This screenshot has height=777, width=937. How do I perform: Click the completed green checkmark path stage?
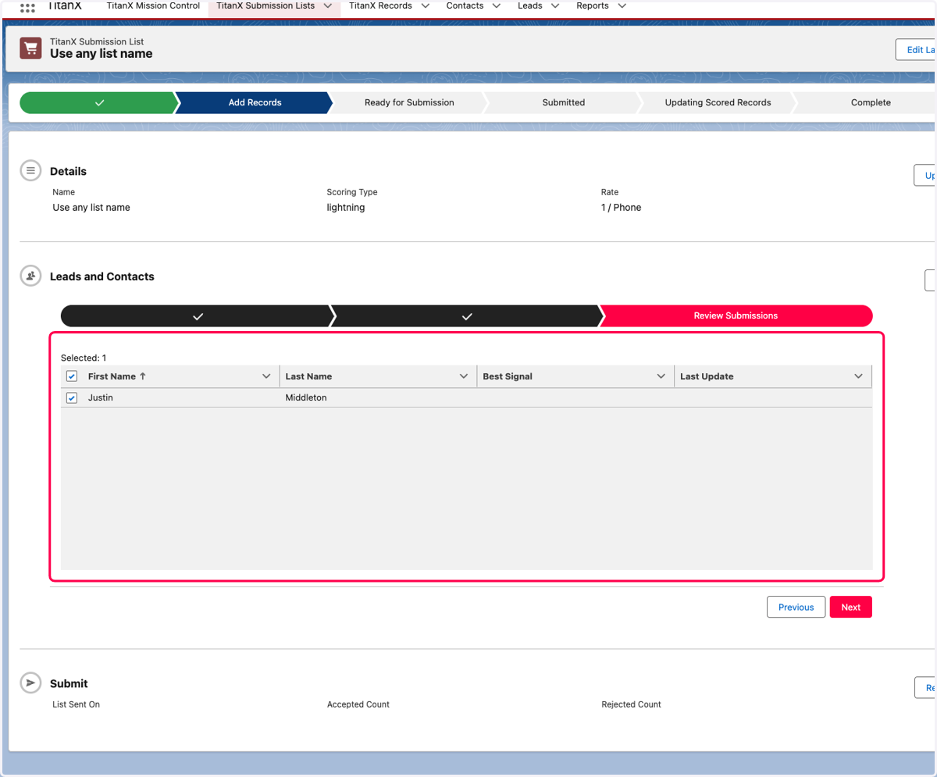point(99,102)
